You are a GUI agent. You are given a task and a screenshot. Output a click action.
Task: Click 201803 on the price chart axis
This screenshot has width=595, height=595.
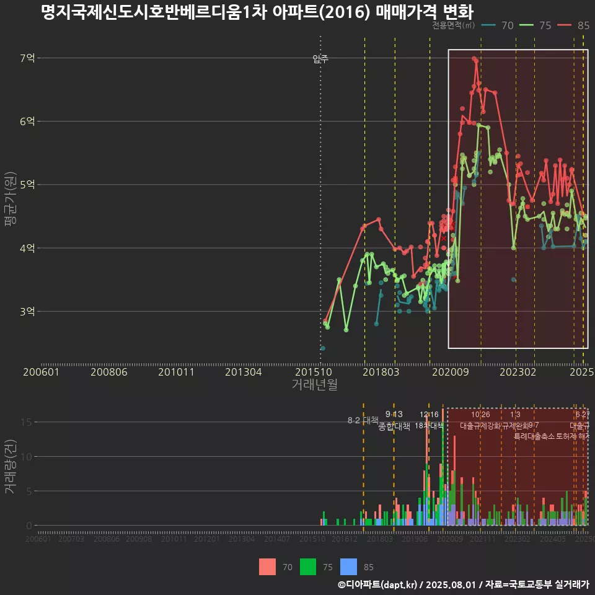381,372
